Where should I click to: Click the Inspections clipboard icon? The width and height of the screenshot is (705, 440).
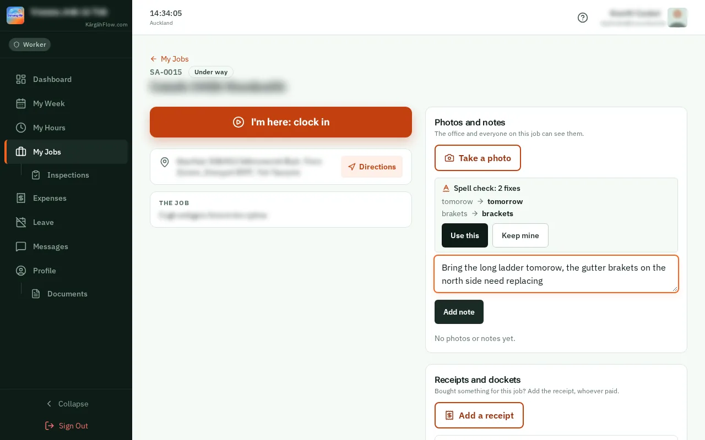36,175
